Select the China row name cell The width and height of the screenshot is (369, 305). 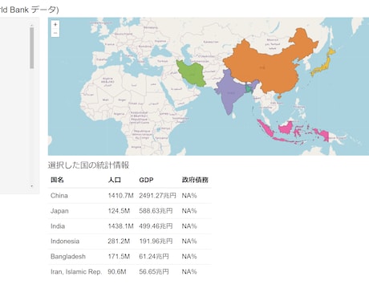point(59,196)
